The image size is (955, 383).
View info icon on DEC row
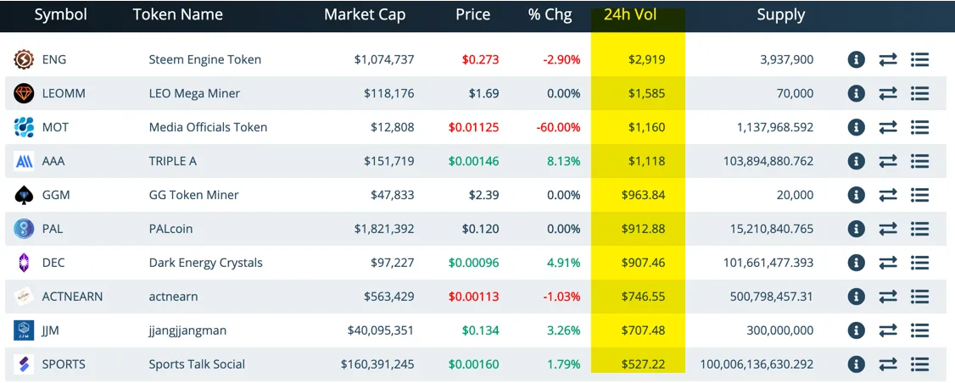(857, 263)
